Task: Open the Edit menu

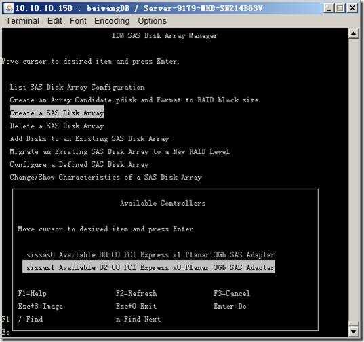Action: (x=54, y=21)
